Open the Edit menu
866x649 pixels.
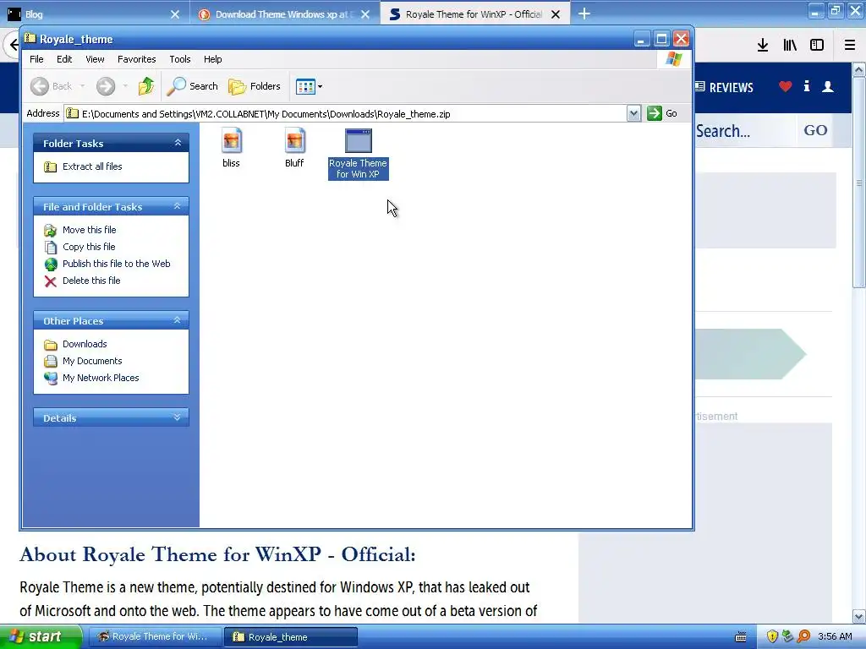(x=64, y=59)
